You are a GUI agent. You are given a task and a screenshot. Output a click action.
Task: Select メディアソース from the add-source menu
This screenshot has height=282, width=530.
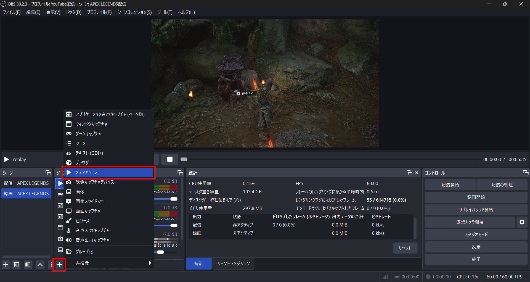109,172
